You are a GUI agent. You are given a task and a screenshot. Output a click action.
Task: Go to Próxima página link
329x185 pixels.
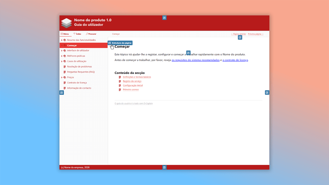click(x=256, y=34)
